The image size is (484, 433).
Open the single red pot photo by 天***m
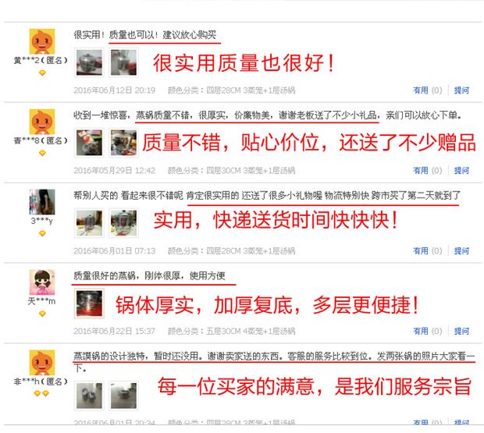(x=89, y=303)
